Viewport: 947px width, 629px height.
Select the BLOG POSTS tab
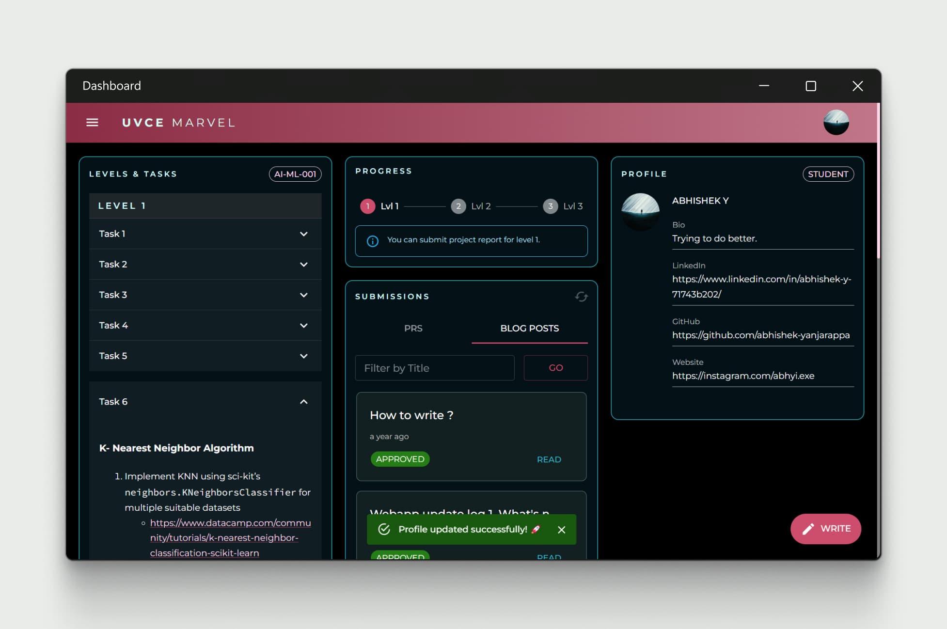point(529,328)
